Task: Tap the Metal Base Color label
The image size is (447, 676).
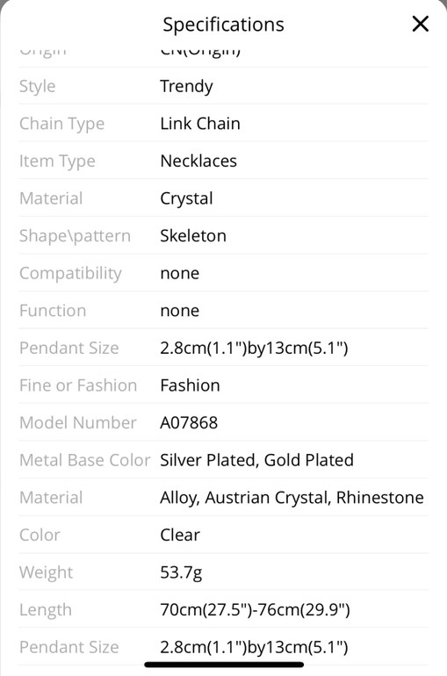Action: 84,460
